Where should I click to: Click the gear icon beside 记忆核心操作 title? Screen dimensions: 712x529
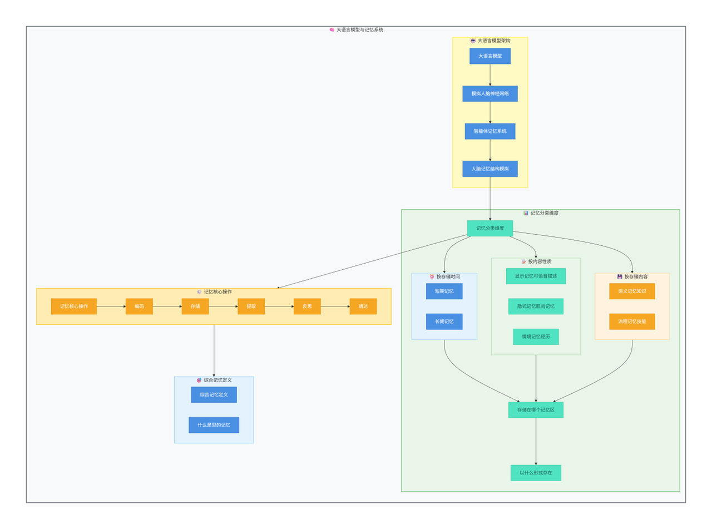(x=199, y=291)
